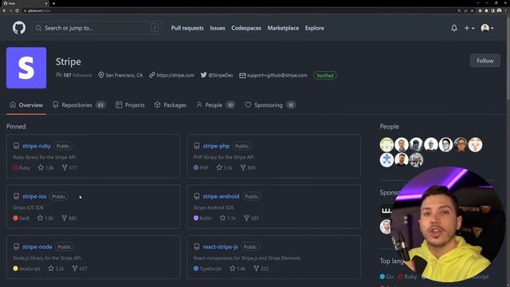This screenshot has width=510, height=287.
Task: Click the Stripe organization logo
Action: tap(26, 68)
